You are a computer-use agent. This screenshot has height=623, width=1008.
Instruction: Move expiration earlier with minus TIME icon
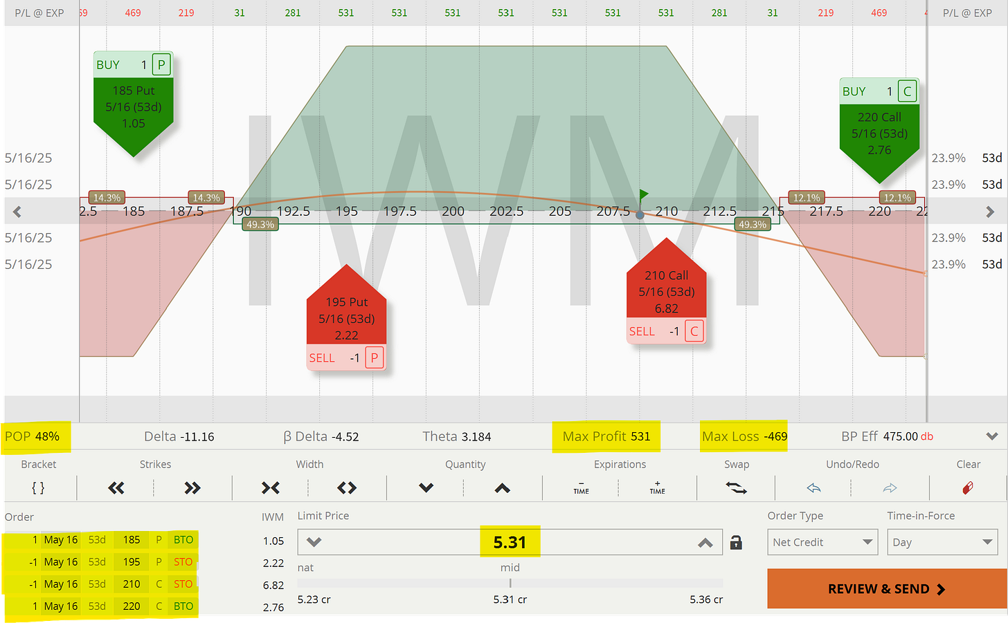(581, 488)
